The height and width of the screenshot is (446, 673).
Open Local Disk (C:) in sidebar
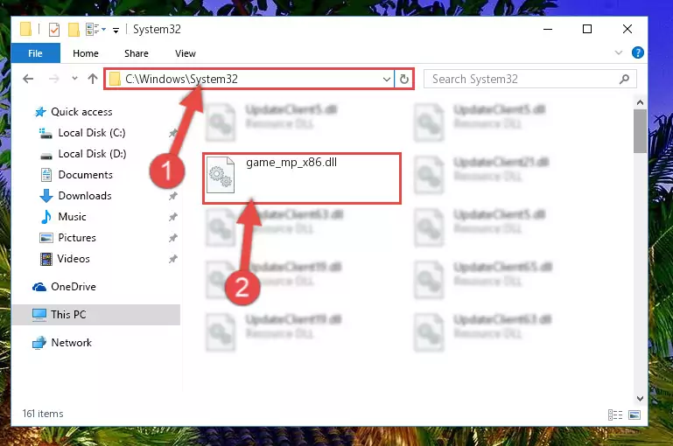click(91, 133)
